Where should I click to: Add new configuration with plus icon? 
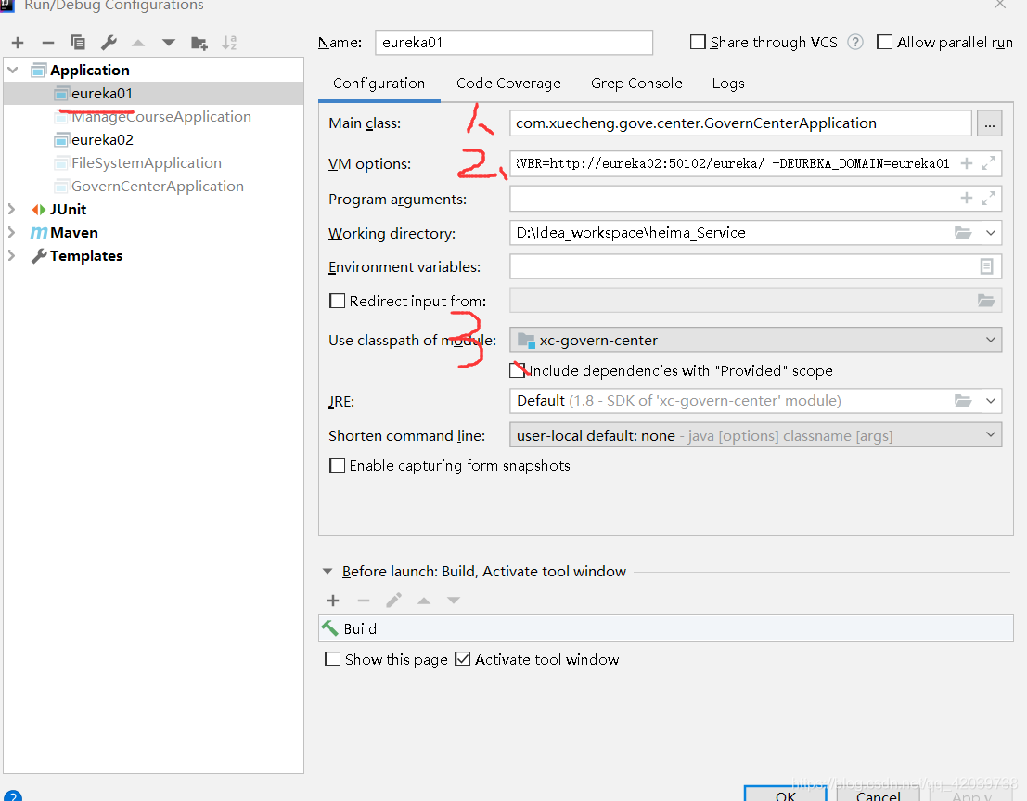[18, 43]
